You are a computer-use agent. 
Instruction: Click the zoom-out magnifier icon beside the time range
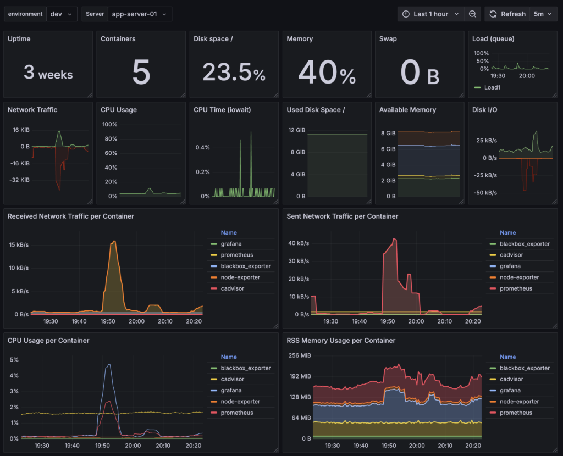tap(472, 13)
